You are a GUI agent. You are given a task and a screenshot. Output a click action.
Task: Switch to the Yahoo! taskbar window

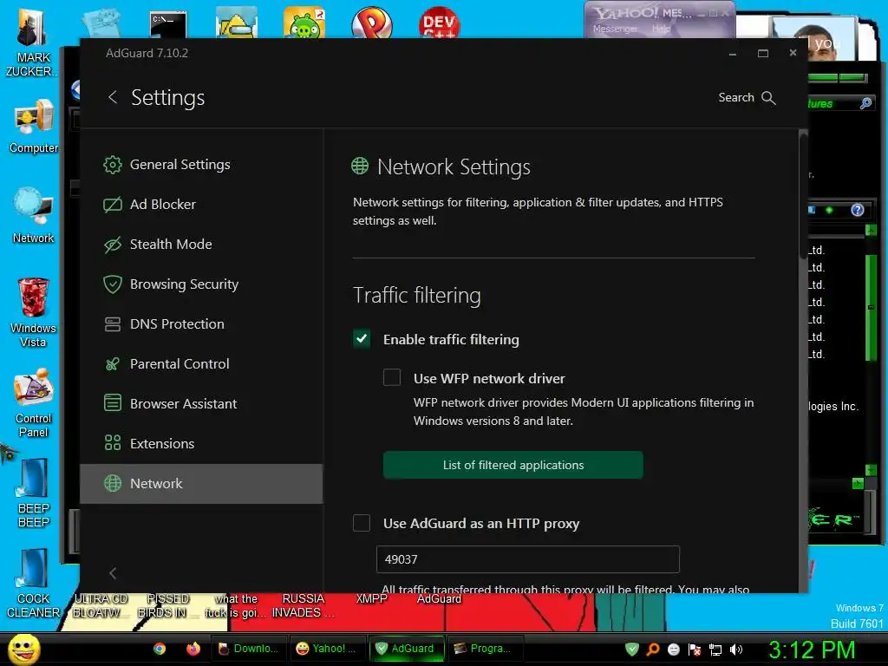coord(327,649)
